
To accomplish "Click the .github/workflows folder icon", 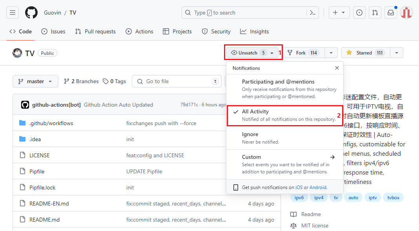I will pos(22,123).
